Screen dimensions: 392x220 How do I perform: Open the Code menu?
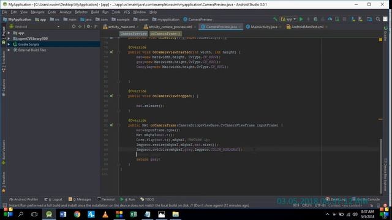coord(51,12)
